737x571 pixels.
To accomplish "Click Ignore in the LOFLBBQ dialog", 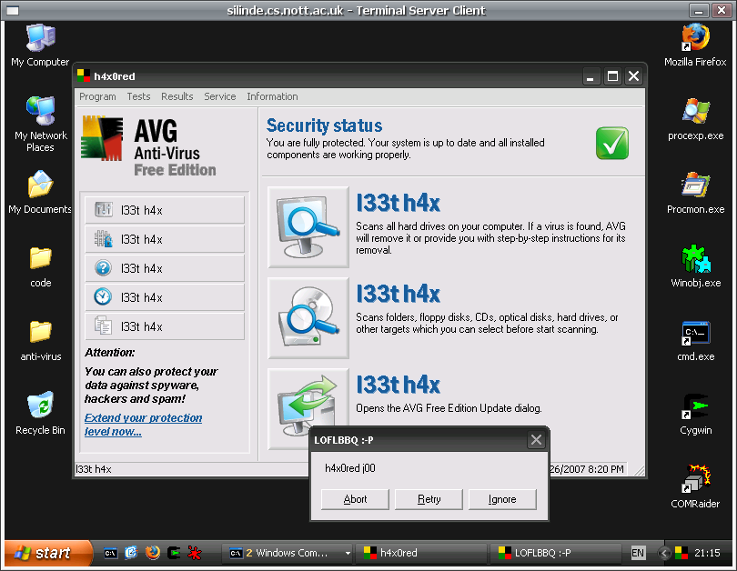I will (502, 499).
